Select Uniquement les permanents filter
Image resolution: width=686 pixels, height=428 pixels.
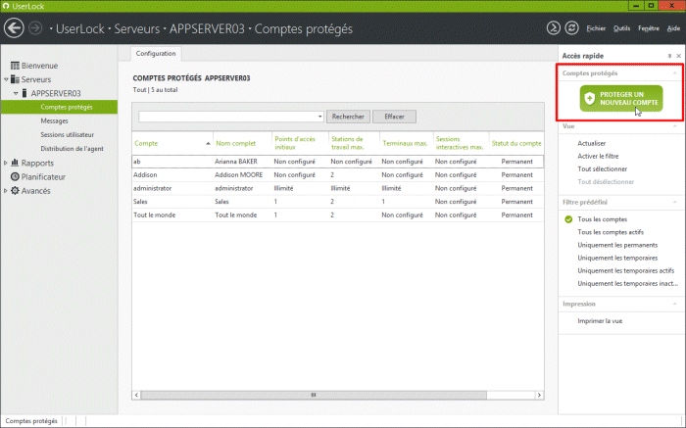point(617,245)
